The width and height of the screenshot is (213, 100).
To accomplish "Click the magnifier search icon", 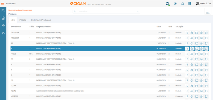I will 75,11.
